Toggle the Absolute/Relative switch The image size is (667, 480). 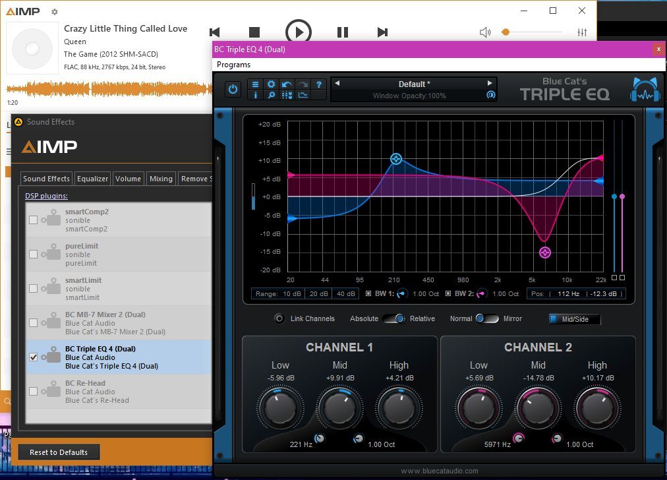pyautogui.click(x=393, y=318)
